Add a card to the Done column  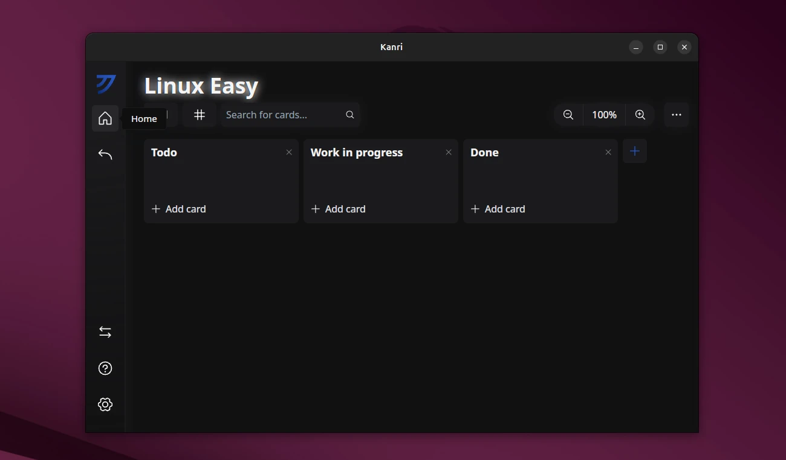click(498, 209)
